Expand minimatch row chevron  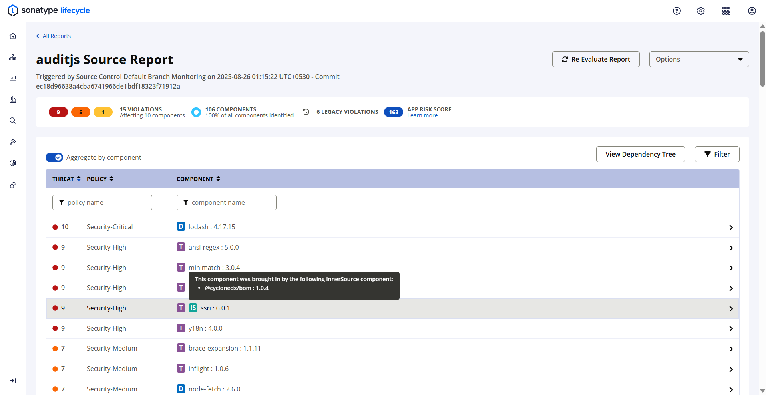[x=731, y=268]
